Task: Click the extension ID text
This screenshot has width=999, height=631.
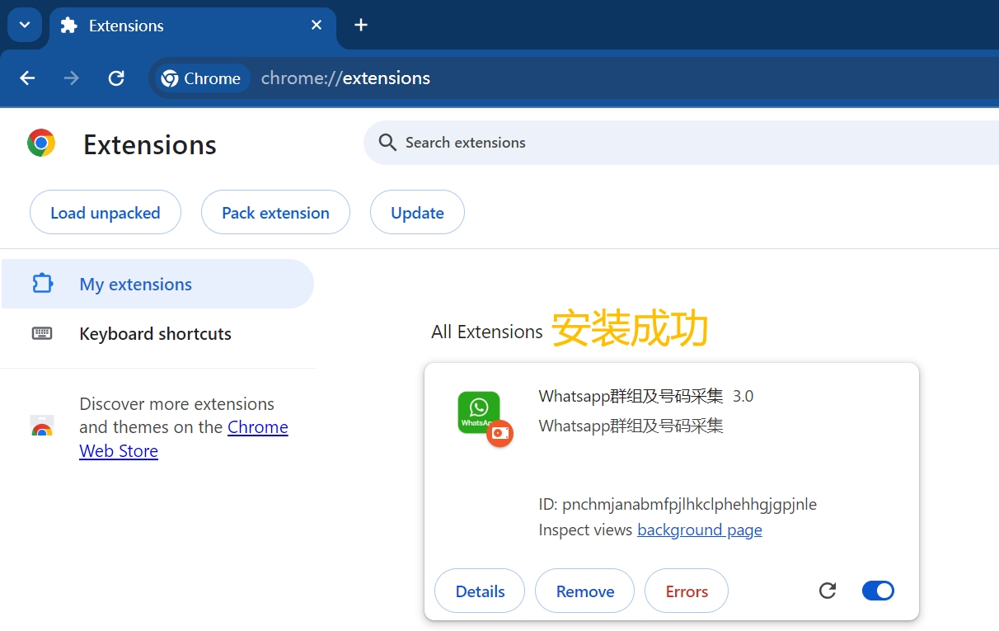Action: click(x=678, y=504)
